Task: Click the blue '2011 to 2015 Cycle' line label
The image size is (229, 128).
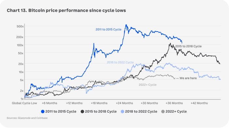Action: click(108, 29)
